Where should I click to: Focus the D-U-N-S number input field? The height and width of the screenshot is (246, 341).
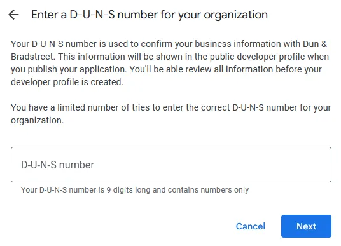[171, 165]
